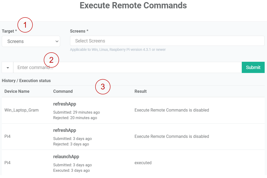Viewport: 267px width, 178px height.
Task: Click the Enter command input field
Action: click(104, 67)
